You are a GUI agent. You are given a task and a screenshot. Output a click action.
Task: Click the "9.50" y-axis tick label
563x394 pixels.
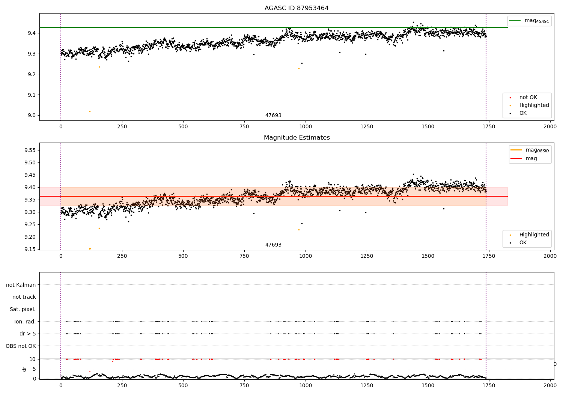(30, 163)
